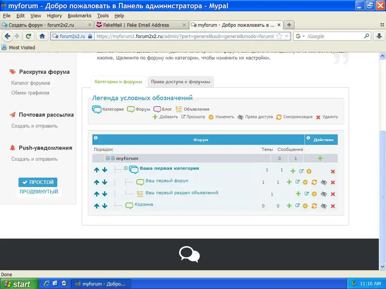The width and height of the screenshot is (386, 289).
Task: Click info icon in Действие header
Action: tap(308, 138)
